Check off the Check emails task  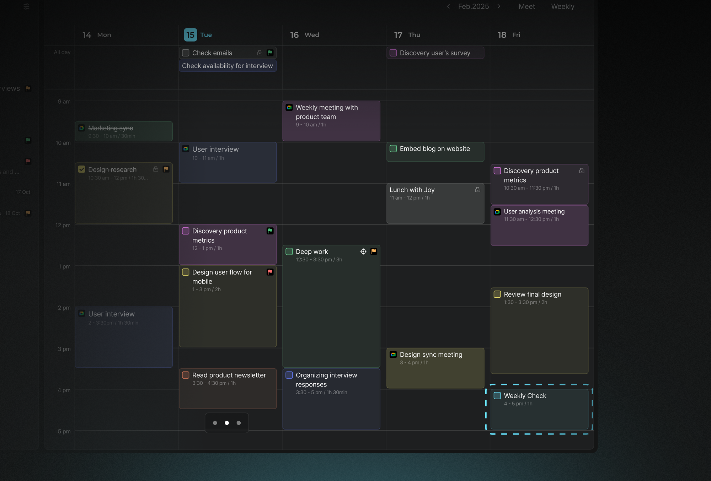click(186, 53)
